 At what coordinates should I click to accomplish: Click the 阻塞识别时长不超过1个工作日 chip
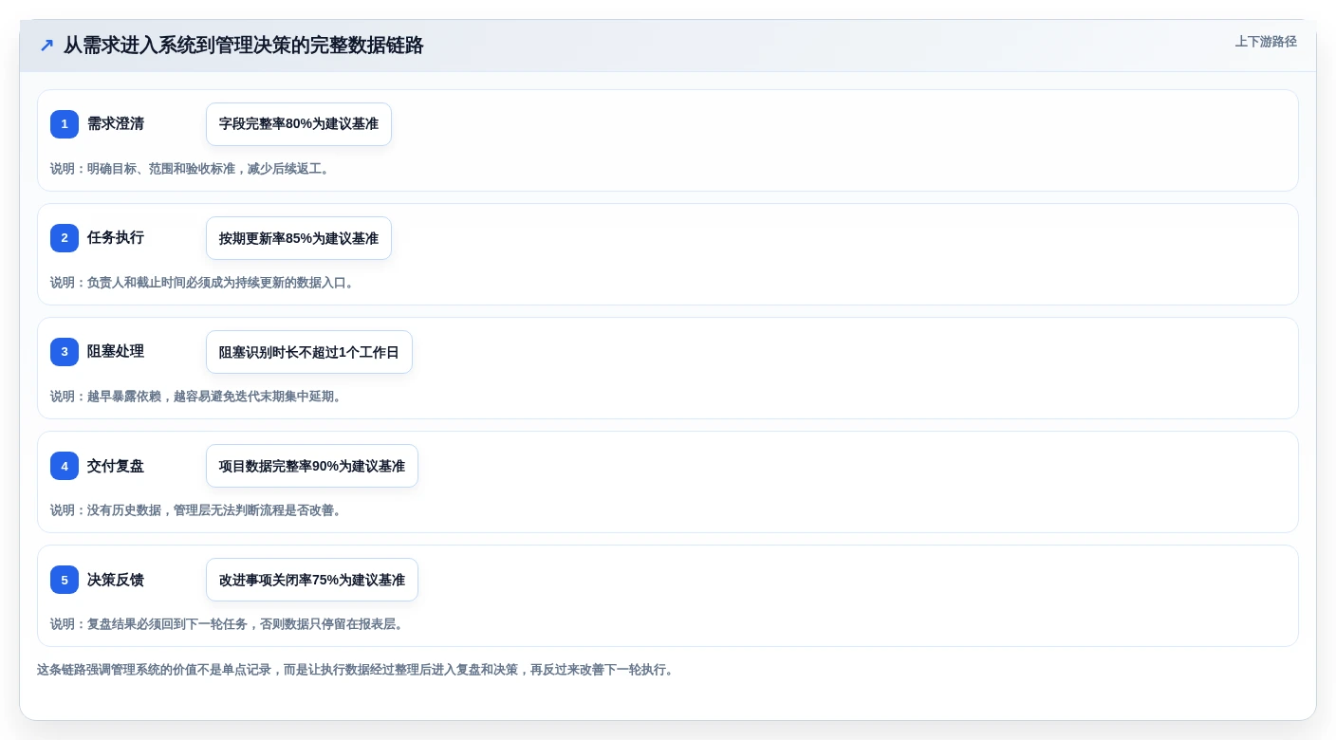309,352
